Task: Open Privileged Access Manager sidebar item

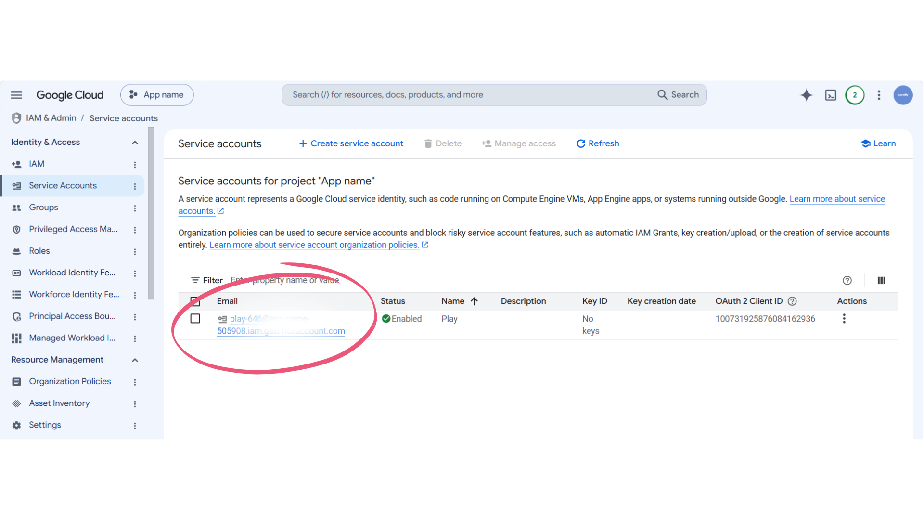Action: [73, 229]
